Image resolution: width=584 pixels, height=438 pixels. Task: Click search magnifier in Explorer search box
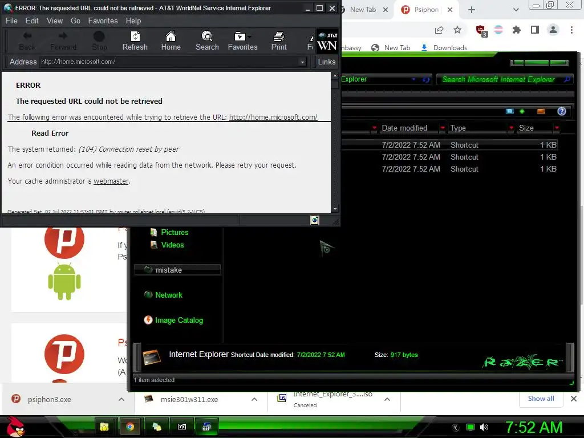tap(567, 79)
